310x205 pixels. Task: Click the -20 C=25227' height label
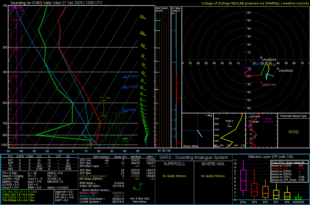131,87
